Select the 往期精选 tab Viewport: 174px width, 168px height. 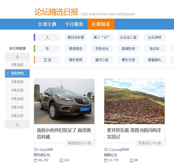(101, 24)
